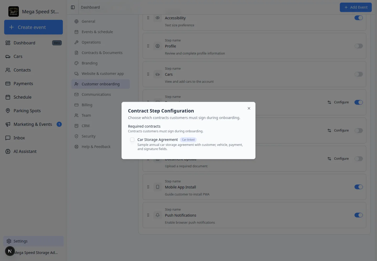
Task: Click the Cars step car icon
Action: pyautogui.click(x=158, y=74)
